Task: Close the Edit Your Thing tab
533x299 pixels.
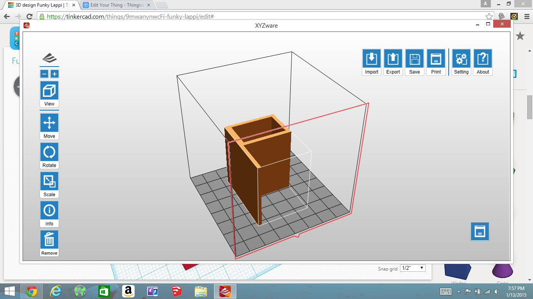Action: pos(149,5)
